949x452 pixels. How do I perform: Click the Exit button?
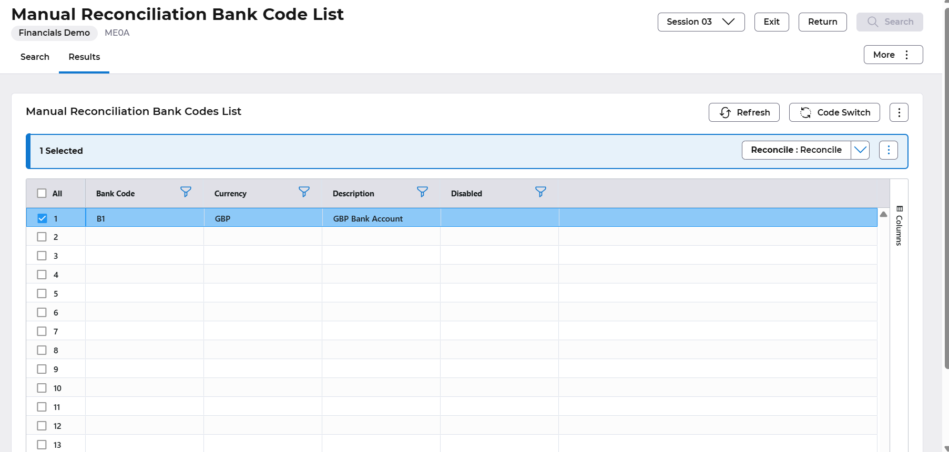coord(771,22)
